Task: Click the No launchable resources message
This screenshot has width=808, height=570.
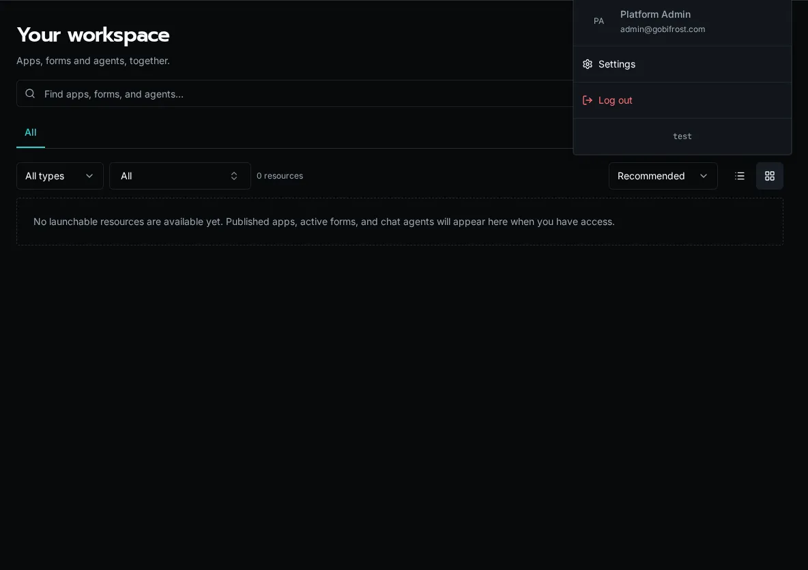Action: click(323, 222)
